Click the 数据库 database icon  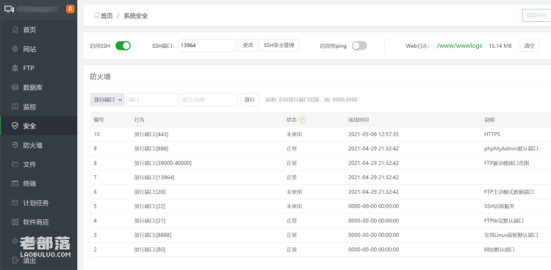(15, 87)
